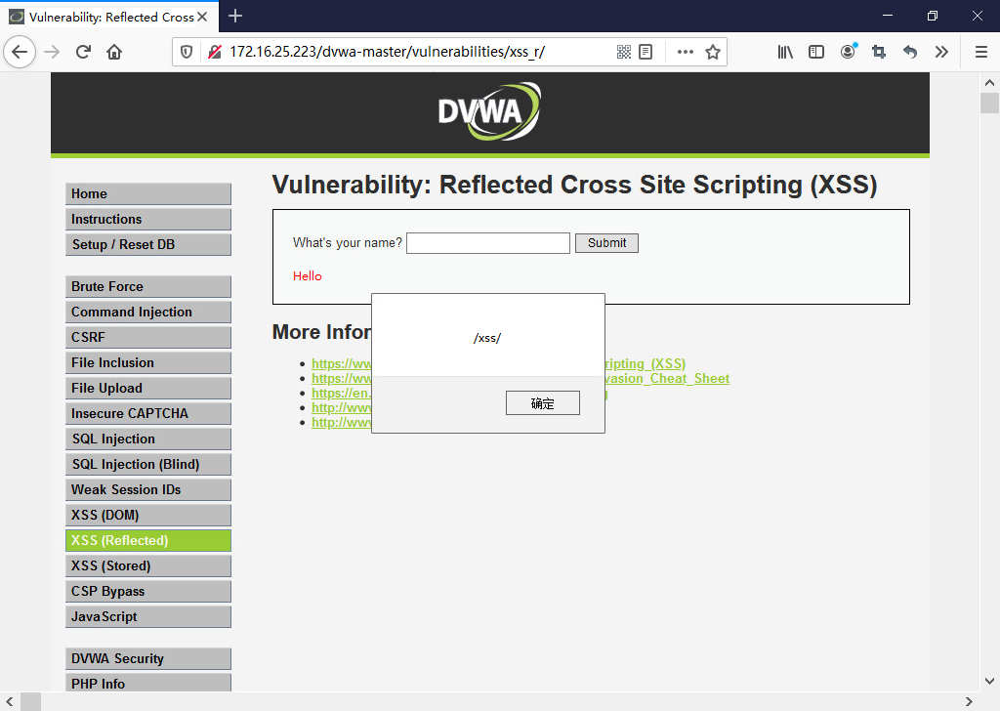
Task: Open second link ending vasion_Cheat_Sheet
Action: (x=667, y=378)
